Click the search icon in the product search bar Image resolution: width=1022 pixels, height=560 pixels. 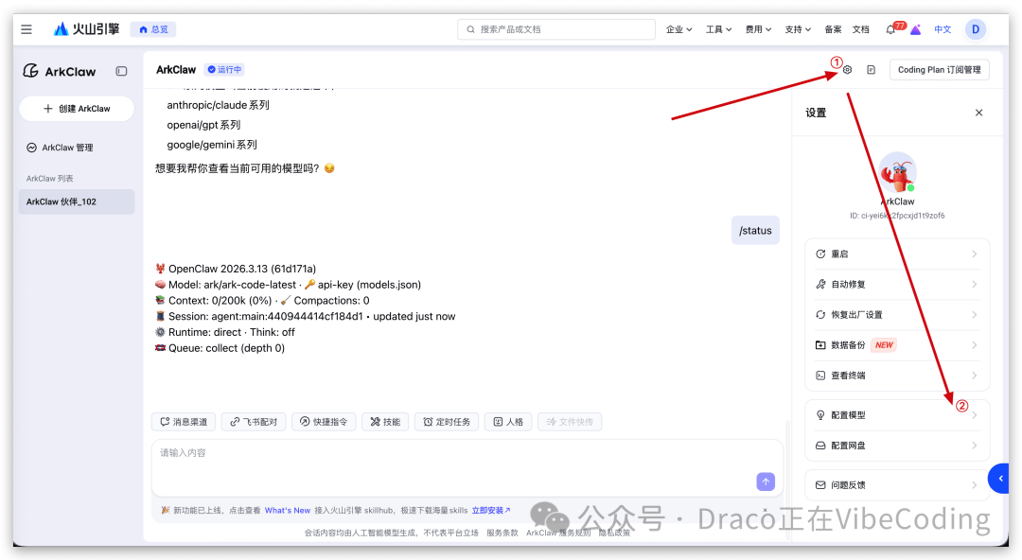470,28
